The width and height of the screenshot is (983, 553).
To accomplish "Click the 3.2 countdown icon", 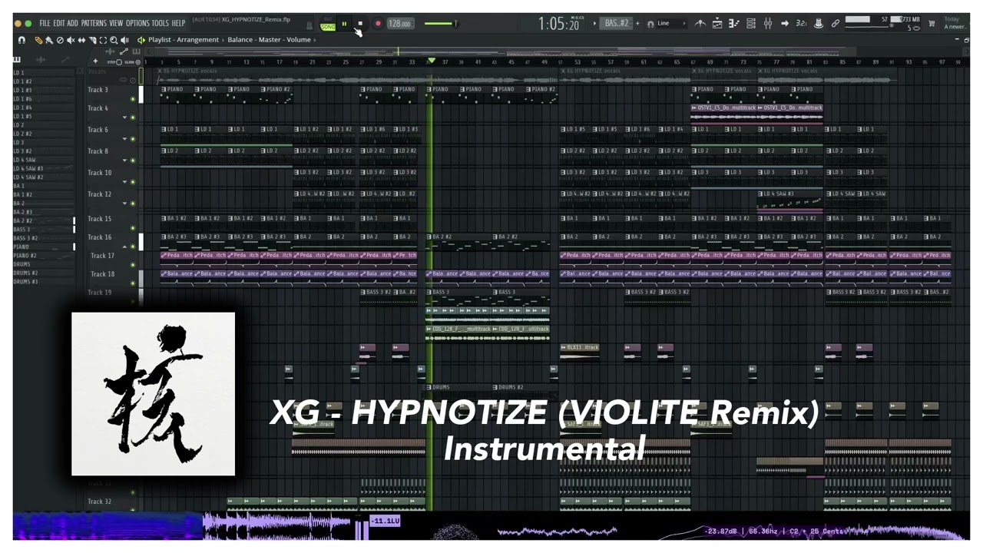I will tap(801, 23).
